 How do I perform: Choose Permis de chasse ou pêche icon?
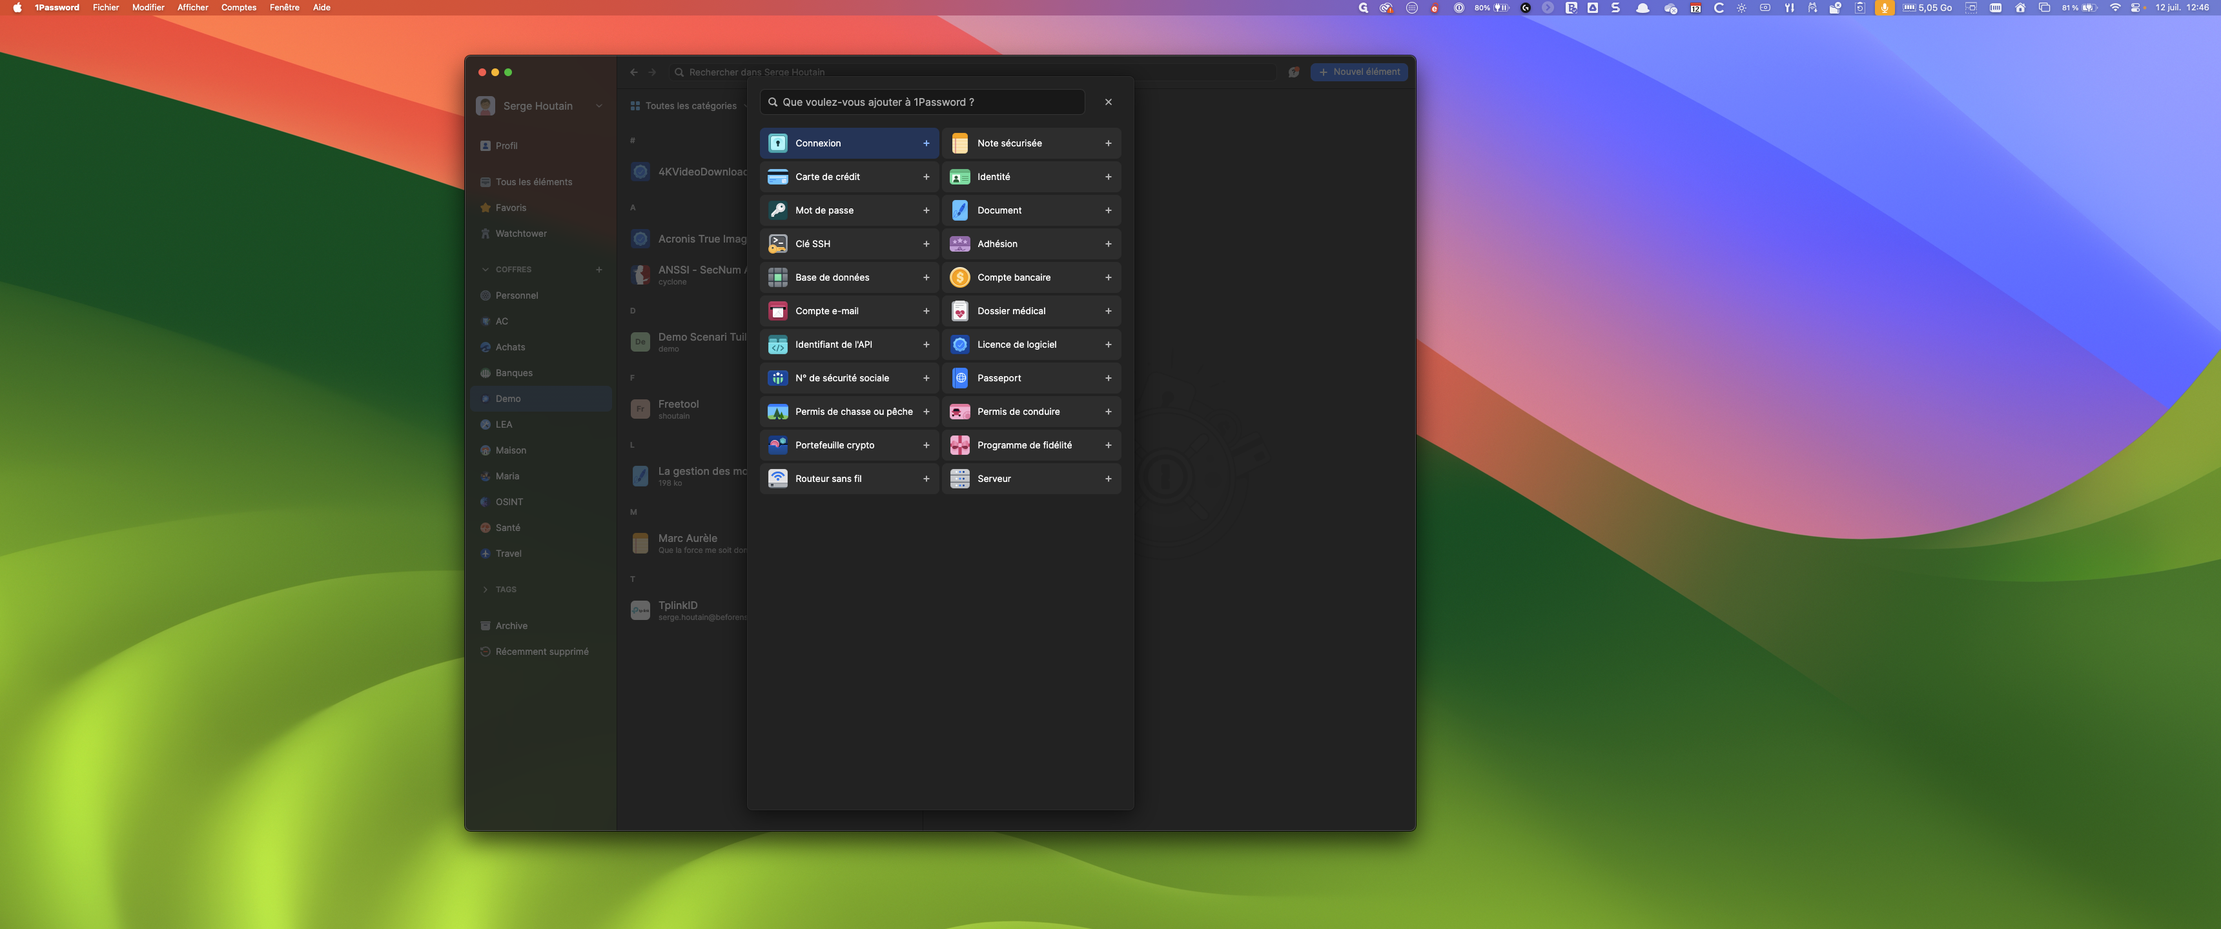coord(777,412)
